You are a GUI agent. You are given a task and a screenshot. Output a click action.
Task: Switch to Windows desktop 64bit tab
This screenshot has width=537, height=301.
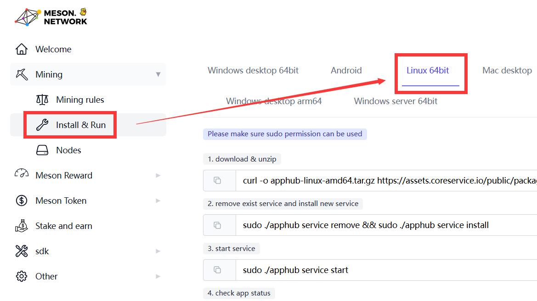pyautogui.click(x=253, y=71)
